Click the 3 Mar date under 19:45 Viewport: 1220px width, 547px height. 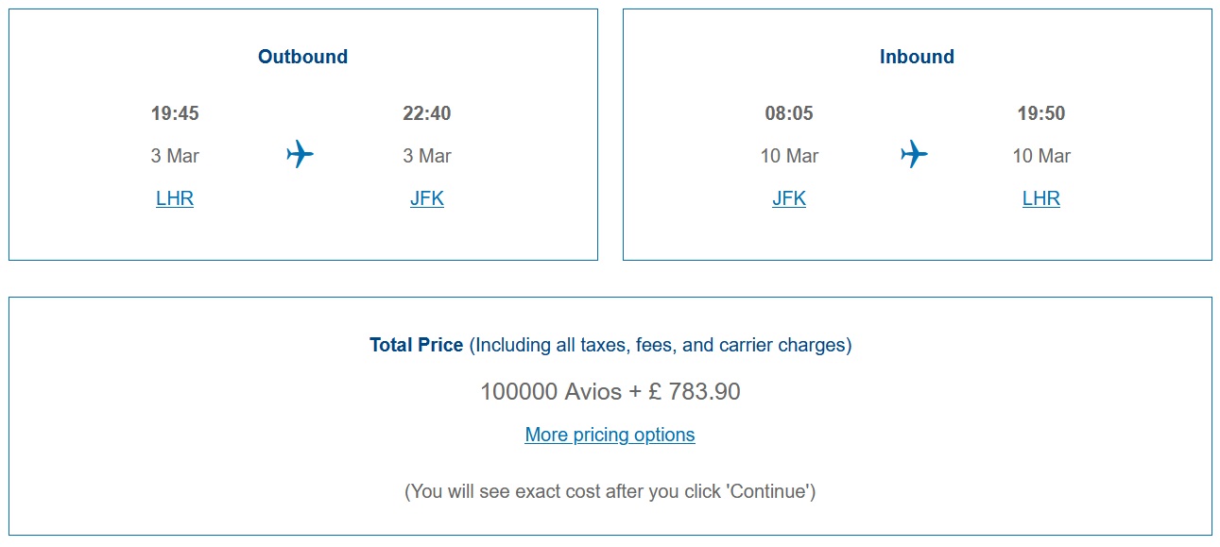175,156
